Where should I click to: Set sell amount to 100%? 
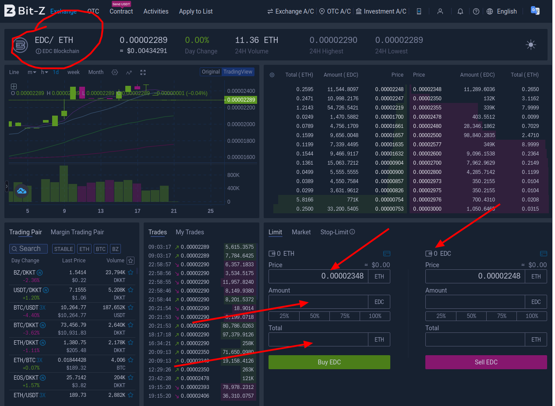click(532, 316)
